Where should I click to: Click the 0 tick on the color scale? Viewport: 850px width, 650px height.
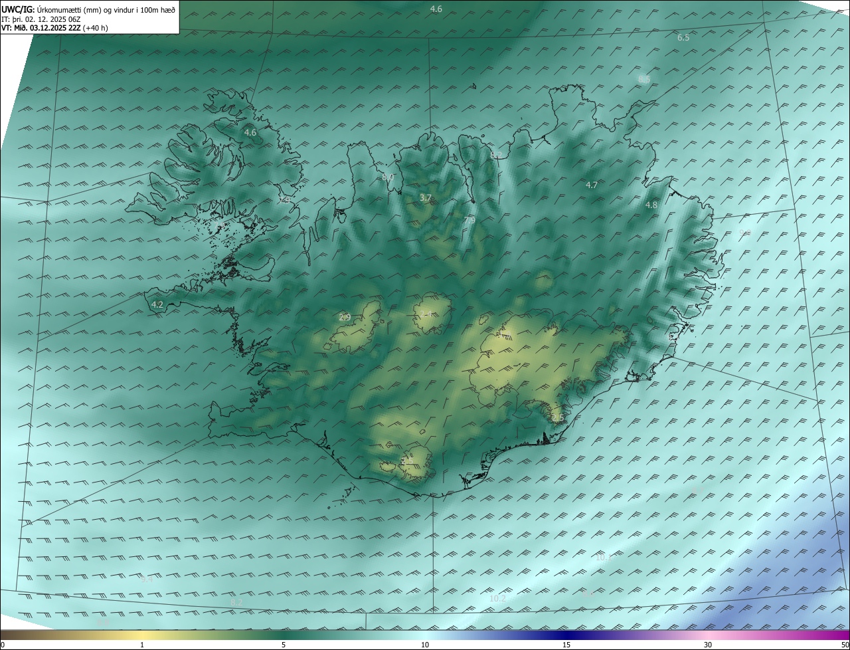coord(3,645)
